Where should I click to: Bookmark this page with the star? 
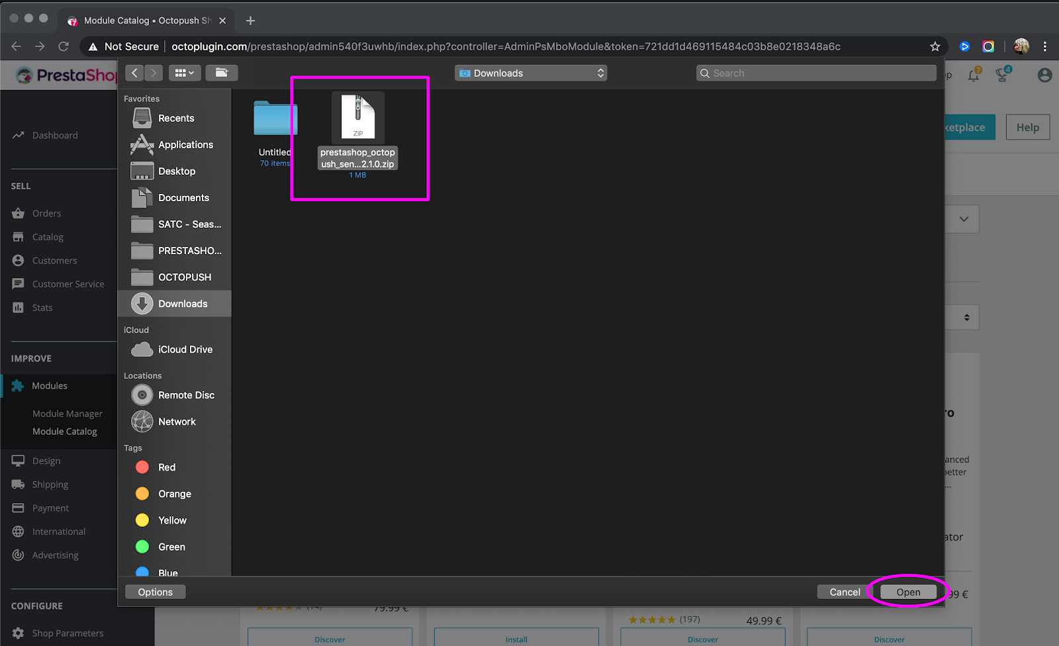point(935,46)
